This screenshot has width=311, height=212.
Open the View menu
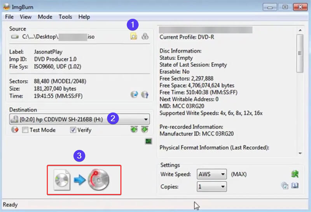tap(26, 17)
